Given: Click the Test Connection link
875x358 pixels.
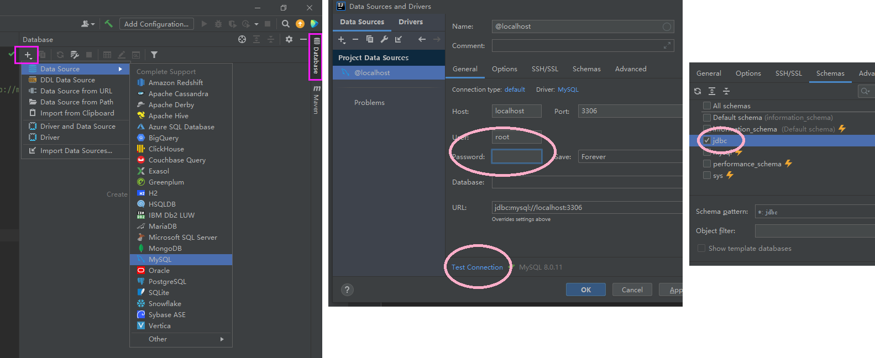Looking at the screenshot, I should pyautogui.click(x=477, y=267).
